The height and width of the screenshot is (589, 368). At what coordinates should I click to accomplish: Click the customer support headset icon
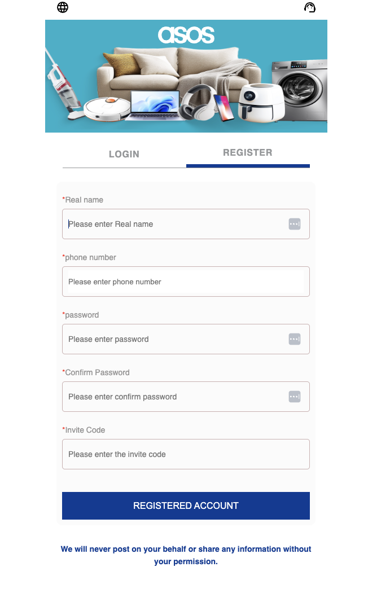[309, 7]
